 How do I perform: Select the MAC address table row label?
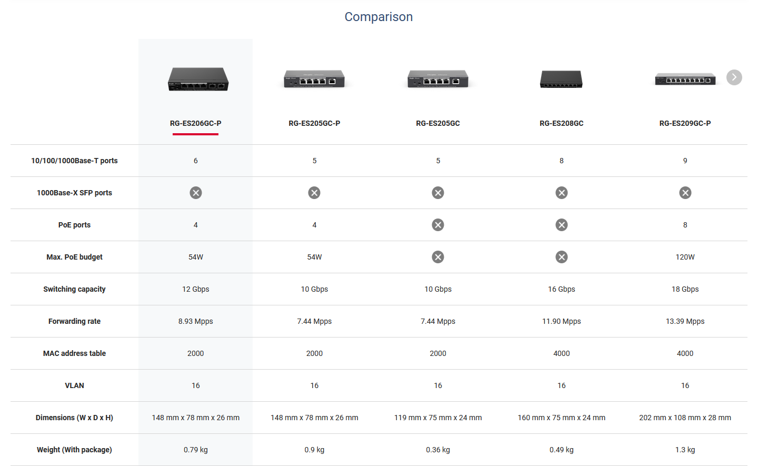(x=74, y=353)
